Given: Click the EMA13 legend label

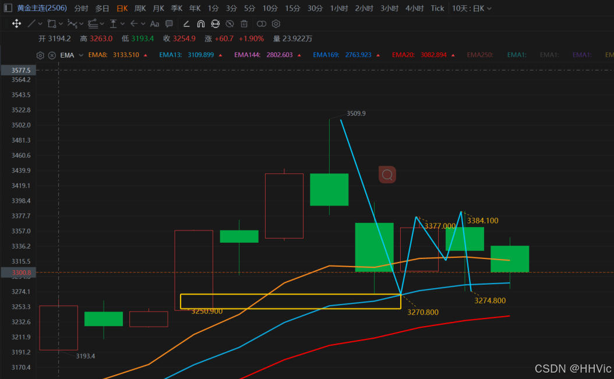Looking at the screenshot, I should click(x=170, y=55).
